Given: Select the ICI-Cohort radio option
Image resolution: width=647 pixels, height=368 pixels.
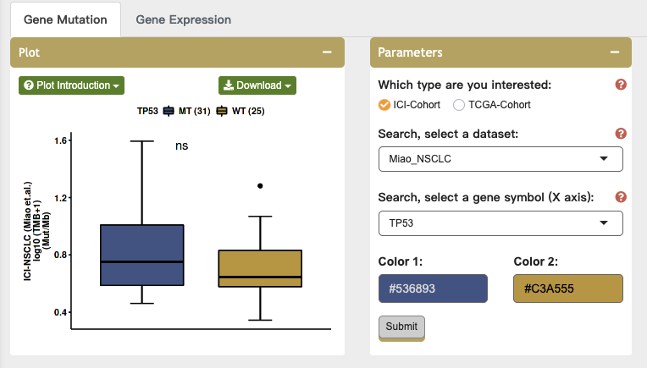Looking at the screenshot, I should click(384, 105).
